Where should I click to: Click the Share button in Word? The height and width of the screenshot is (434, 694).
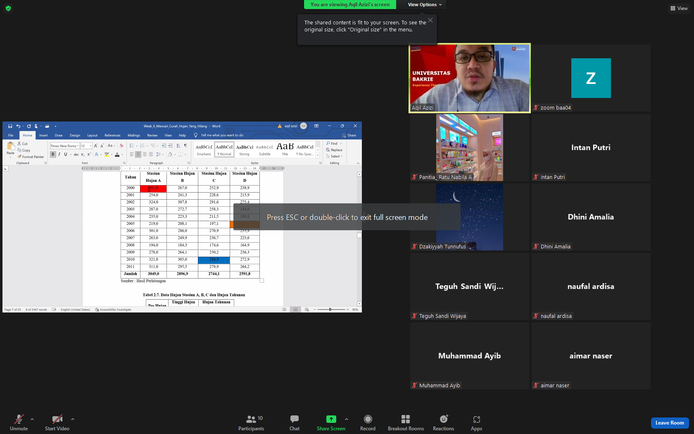tap(349, 136)
